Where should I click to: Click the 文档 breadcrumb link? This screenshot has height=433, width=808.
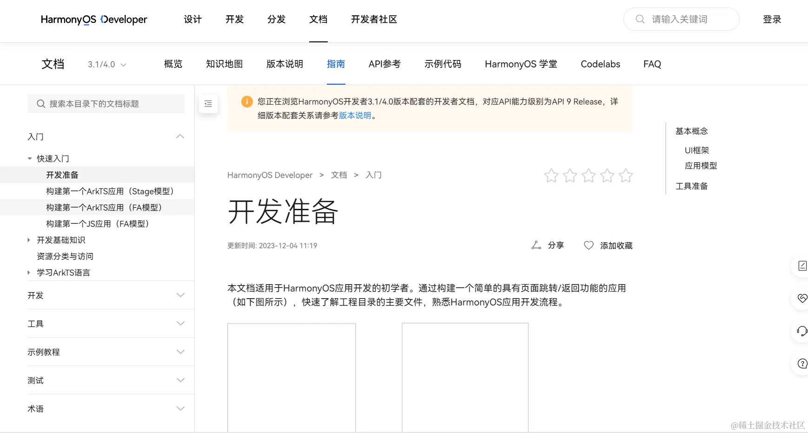coord(339,175)
